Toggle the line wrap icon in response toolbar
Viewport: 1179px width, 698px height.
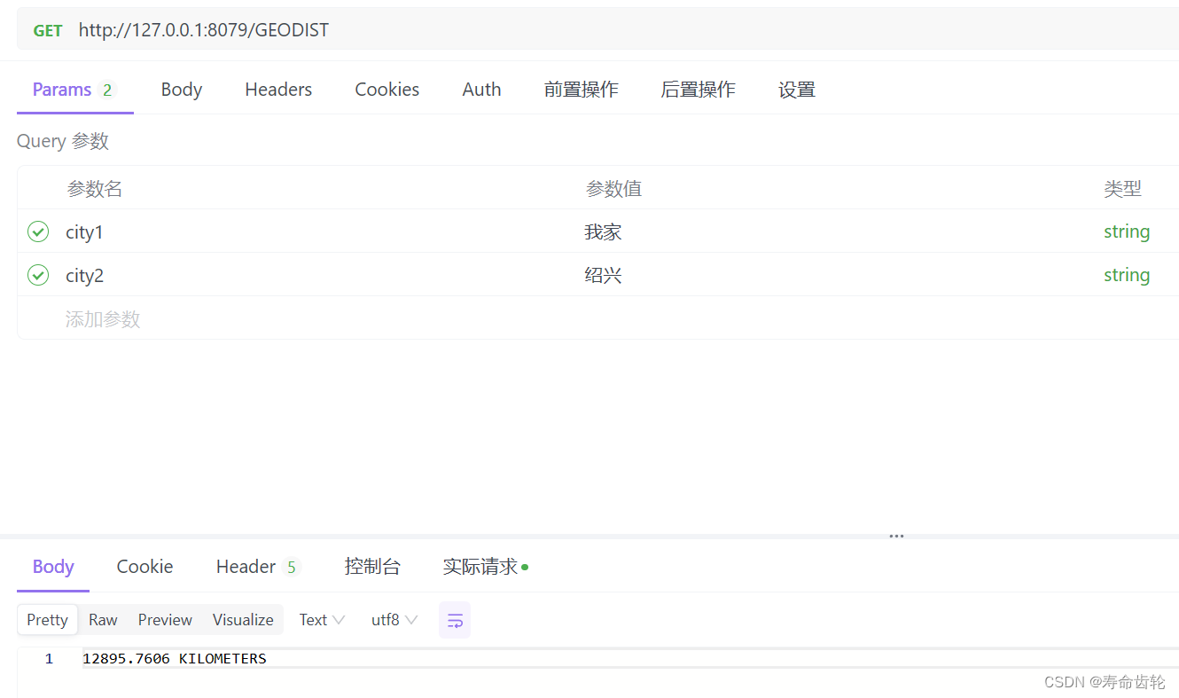(x=454, y=619)
